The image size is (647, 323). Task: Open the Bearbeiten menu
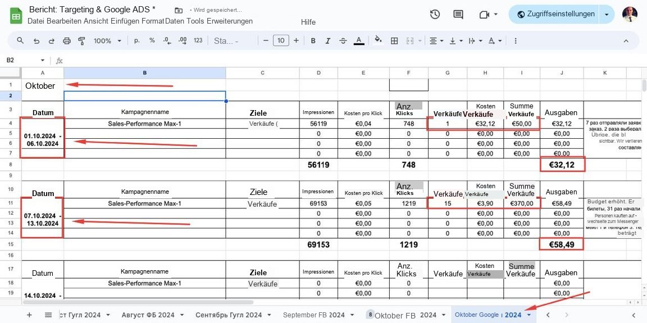pos(65,21)
